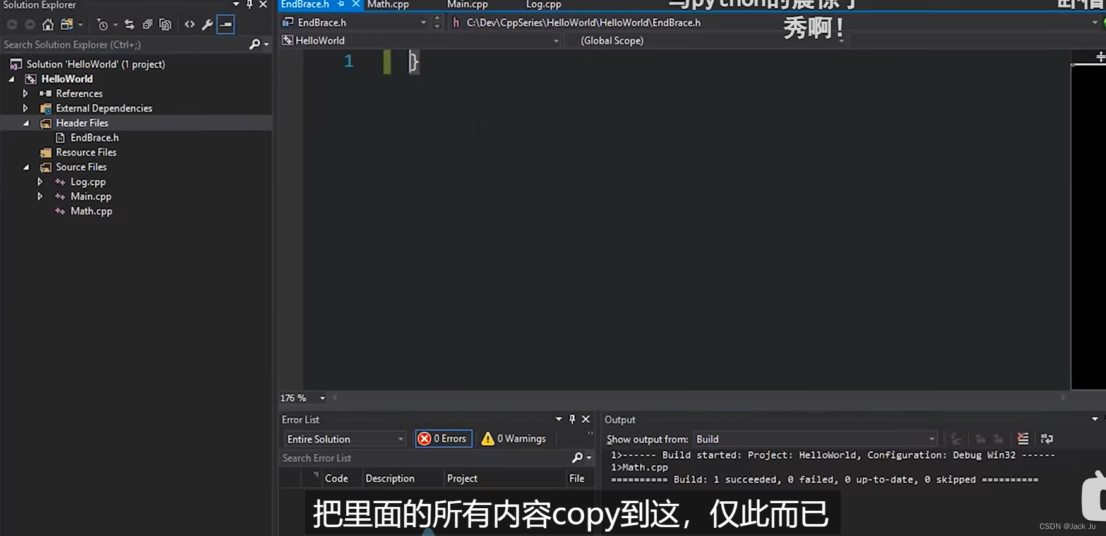
Task: Click the '1>Math.cpp' output line
Action: [639, 468]
